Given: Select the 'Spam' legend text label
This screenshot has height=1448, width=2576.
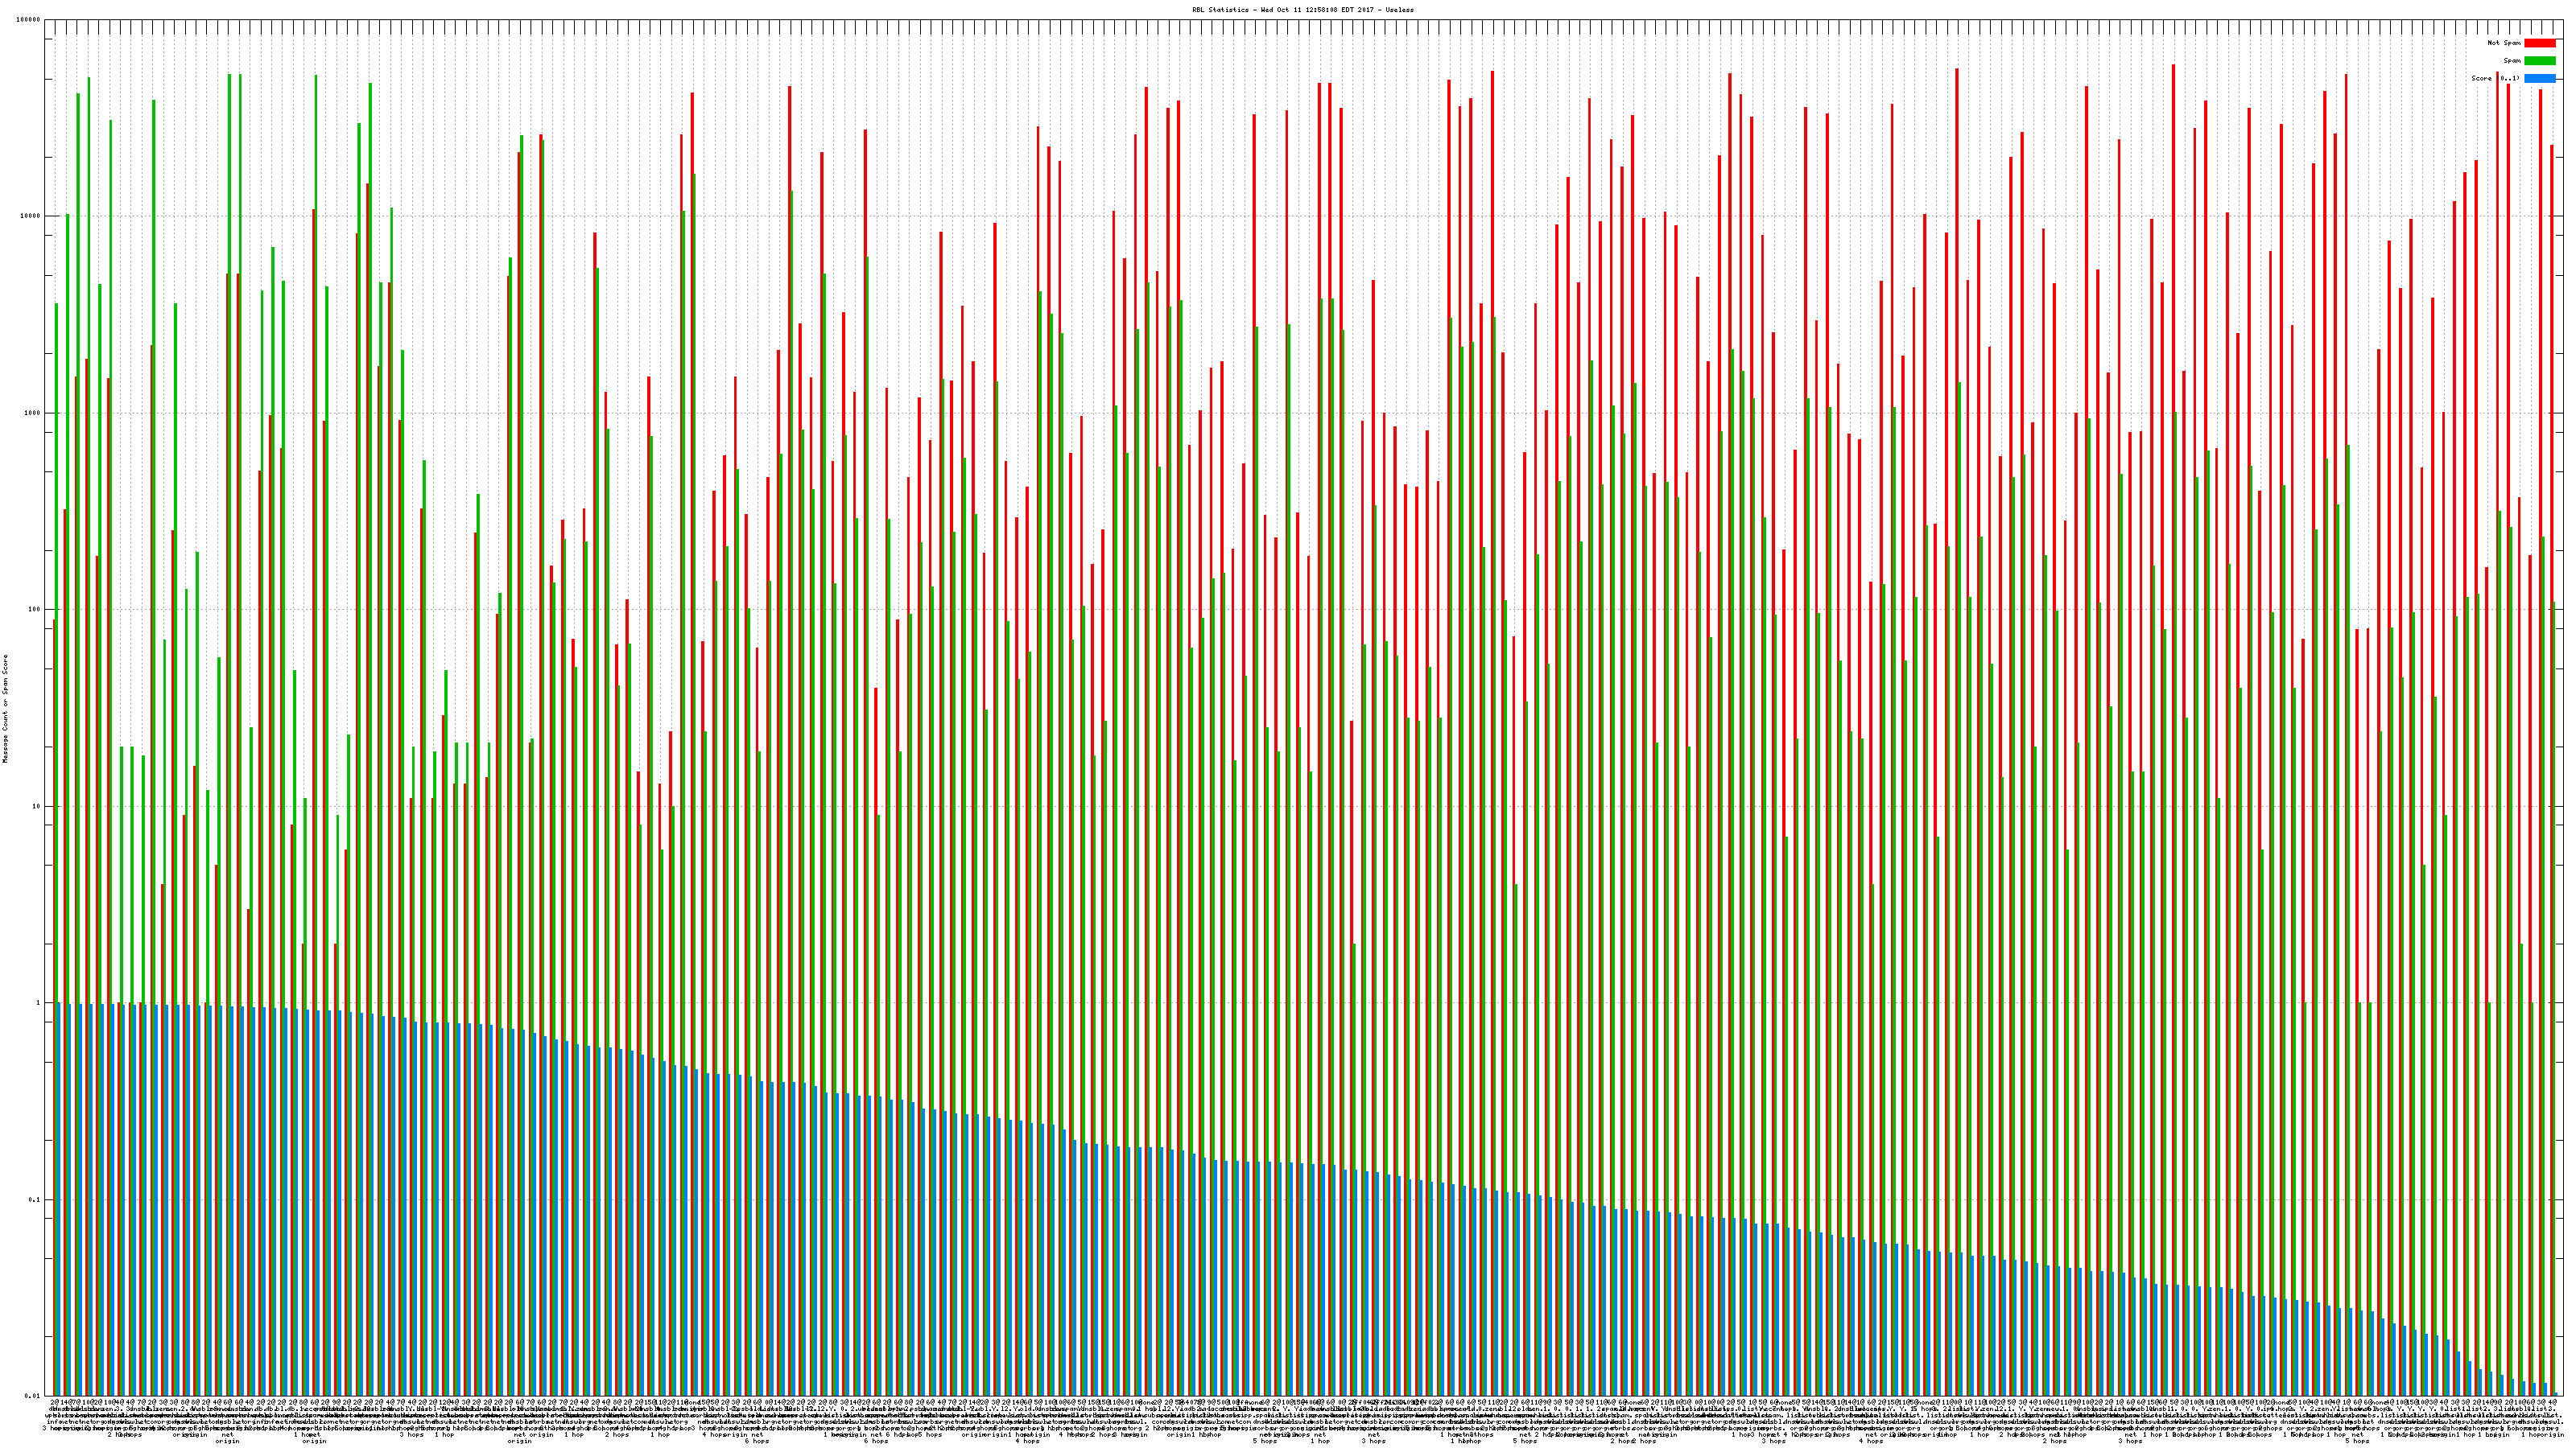Looking at the screenshot, I should [2512, 61].
